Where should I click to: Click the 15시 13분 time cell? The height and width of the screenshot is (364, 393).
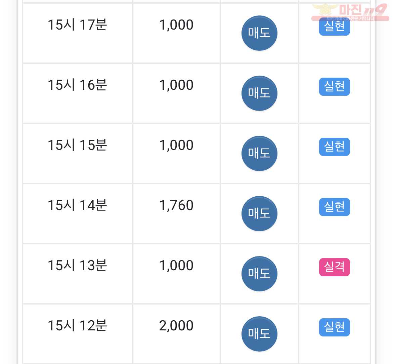point(78,274)
